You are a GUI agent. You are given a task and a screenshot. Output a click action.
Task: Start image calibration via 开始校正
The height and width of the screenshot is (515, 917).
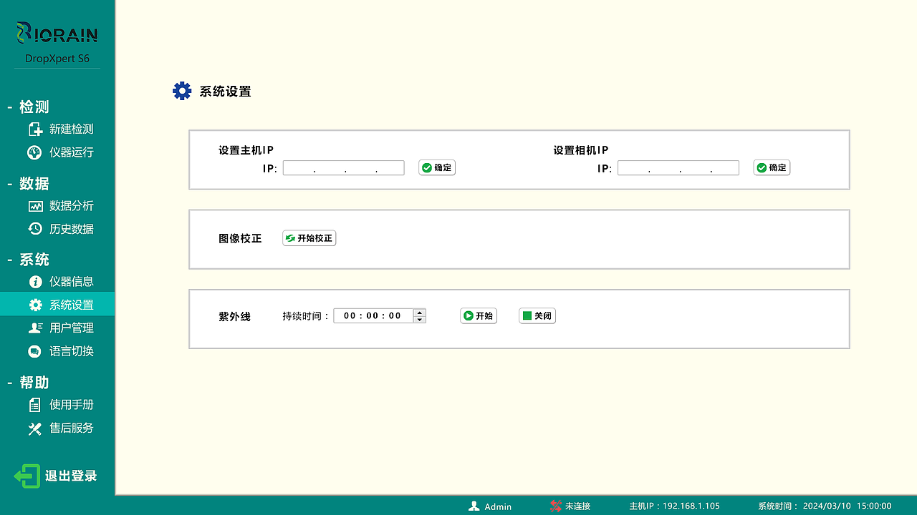[309, 238]
